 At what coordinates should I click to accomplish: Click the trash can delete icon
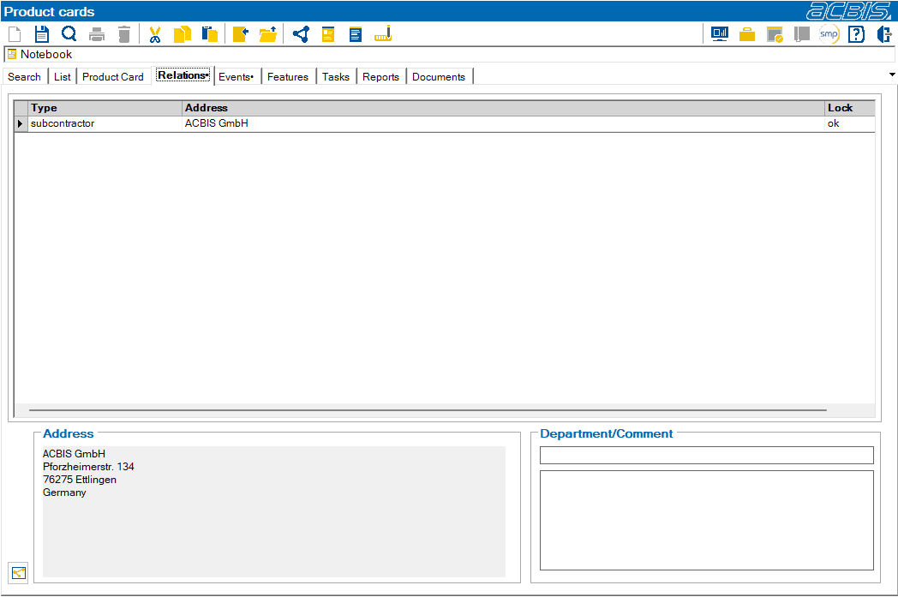coord(123,34)
